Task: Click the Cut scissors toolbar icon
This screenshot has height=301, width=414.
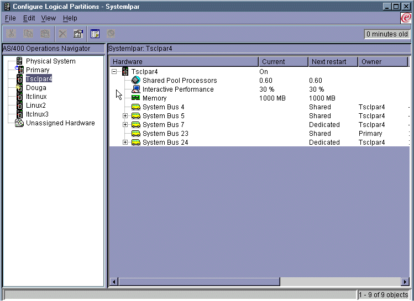Action: pos(11,34)
